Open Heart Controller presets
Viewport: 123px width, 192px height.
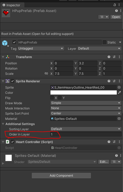pos(114,142)
